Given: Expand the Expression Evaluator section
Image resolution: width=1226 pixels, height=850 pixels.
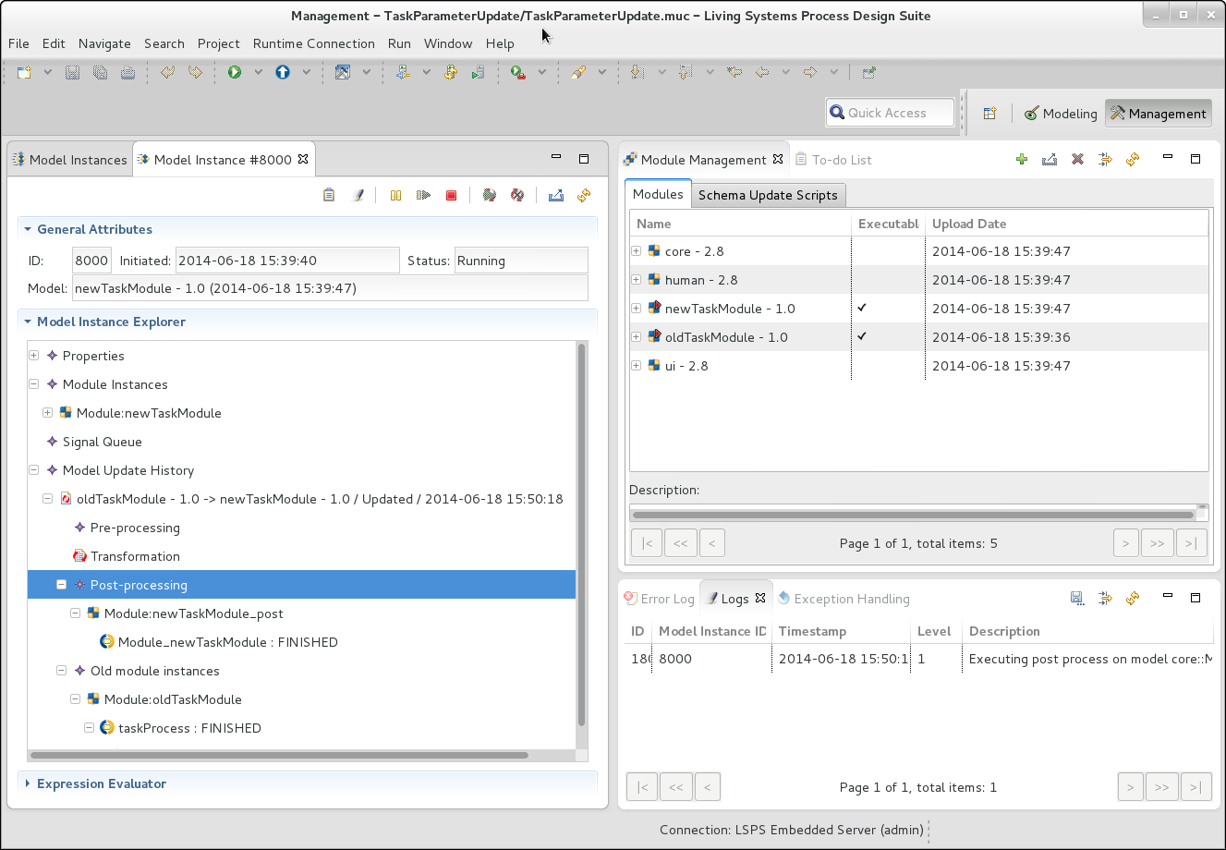Looking at the screenshot, I should click(29, 783).
